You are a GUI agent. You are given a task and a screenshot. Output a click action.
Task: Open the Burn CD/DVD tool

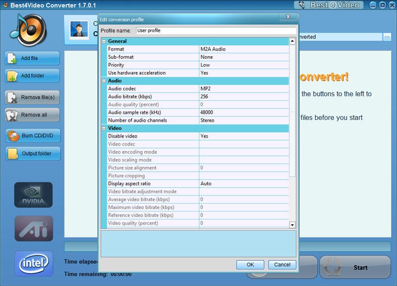tap(33, 136)
